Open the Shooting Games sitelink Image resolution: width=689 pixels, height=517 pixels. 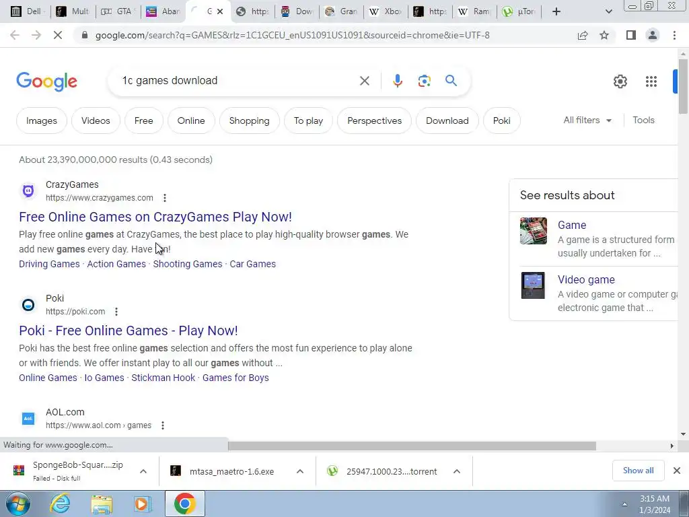(x=188, y=264)
